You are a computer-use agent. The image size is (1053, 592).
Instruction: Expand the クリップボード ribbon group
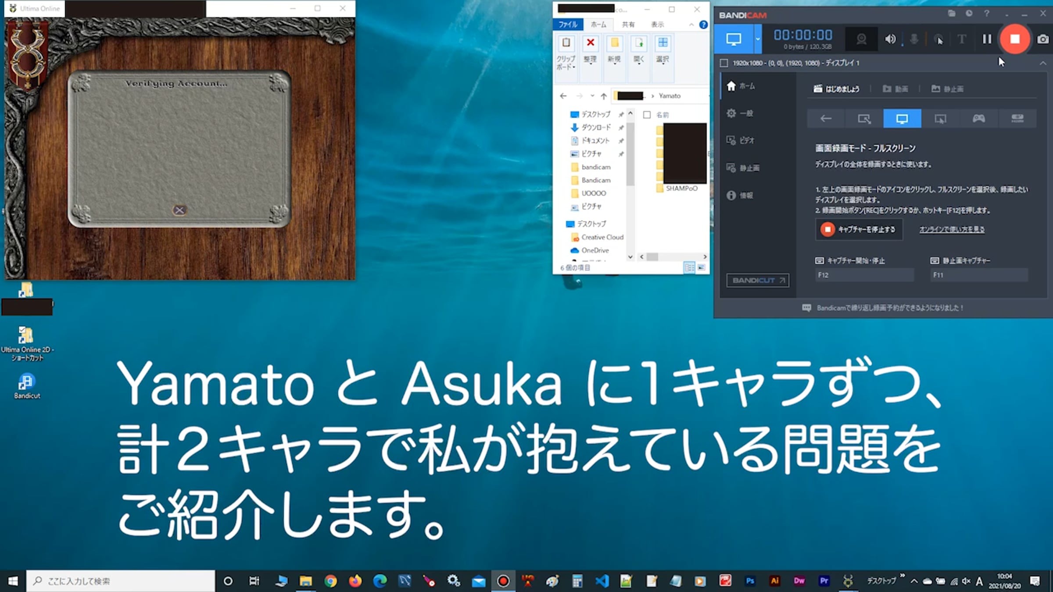click(566, 58)
